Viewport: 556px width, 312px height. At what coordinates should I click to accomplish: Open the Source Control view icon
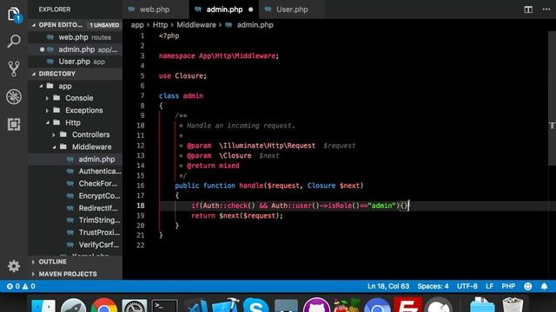click(14, 69)
